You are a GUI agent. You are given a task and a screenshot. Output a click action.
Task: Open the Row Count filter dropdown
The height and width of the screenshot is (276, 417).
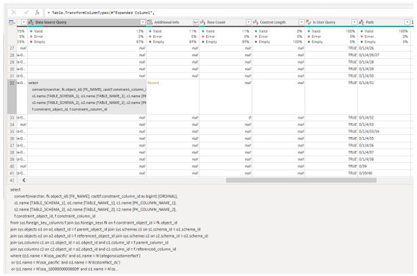pyautogui.click(x=248, y=23)
